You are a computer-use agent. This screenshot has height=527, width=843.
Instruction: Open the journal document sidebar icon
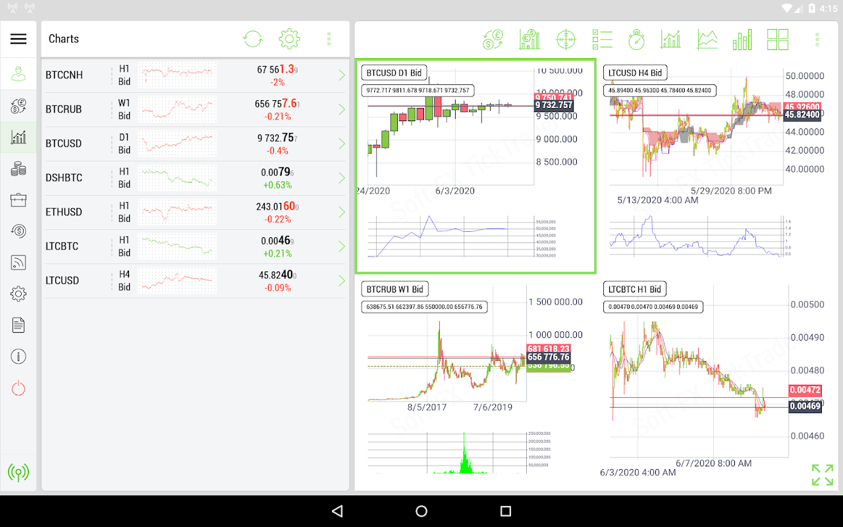click(x=18, y=325)
